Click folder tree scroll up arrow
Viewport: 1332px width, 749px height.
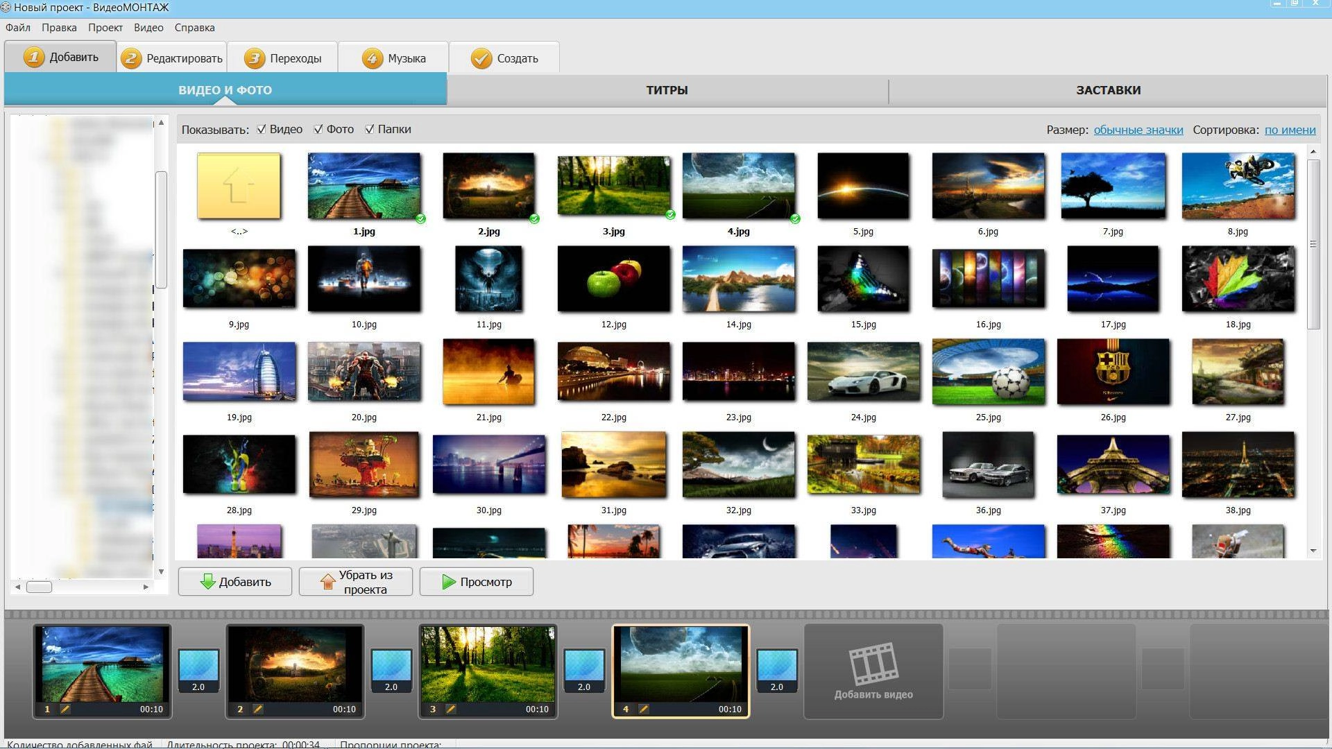161,123
